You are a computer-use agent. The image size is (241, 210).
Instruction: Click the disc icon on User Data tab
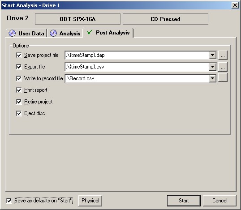[x=12, y=33]
